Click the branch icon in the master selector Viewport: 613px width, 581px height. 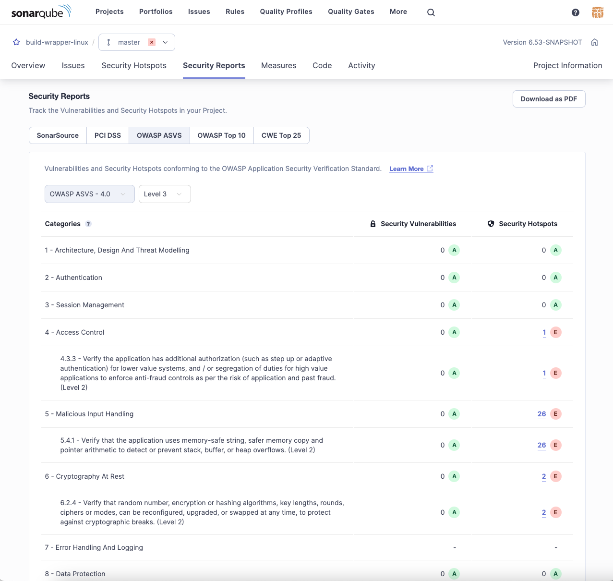point(109,42)
